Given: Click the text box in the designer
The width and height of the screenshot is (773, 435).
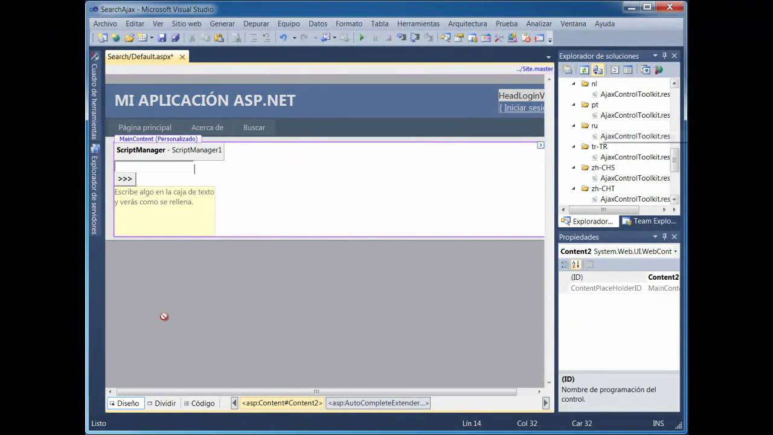Looking at the screenshot, I should 154,167.
